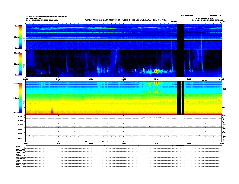The width and height of the screenshot is (239, 184).
Task: Click the 12:00 time label under RAD1 panel
Action: pos(124,79)
